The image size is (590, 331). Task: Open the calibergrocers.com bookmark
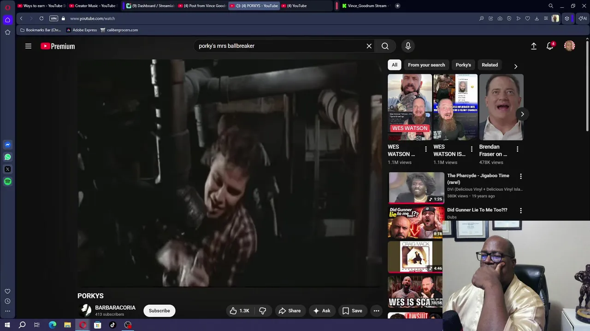point(119,30)
